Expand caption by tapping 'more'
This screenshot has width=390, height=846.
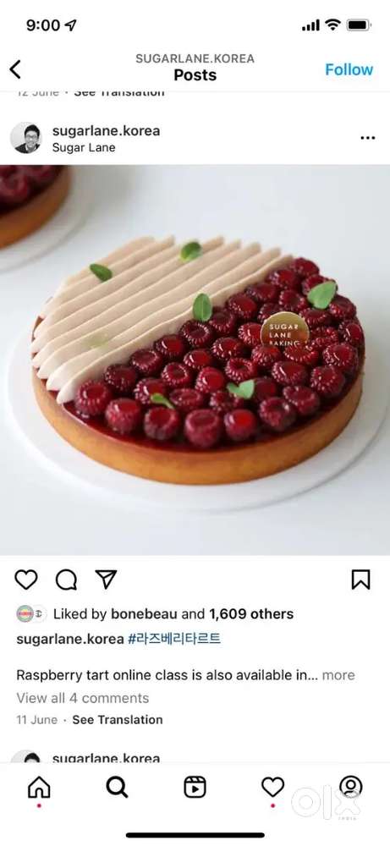point(338,675)
